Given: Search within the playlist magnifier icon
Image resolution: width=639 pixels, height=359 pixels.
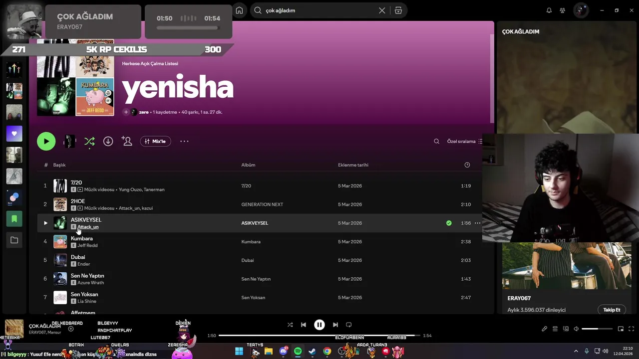Looking at the screenshot, I should coord(436,142).
